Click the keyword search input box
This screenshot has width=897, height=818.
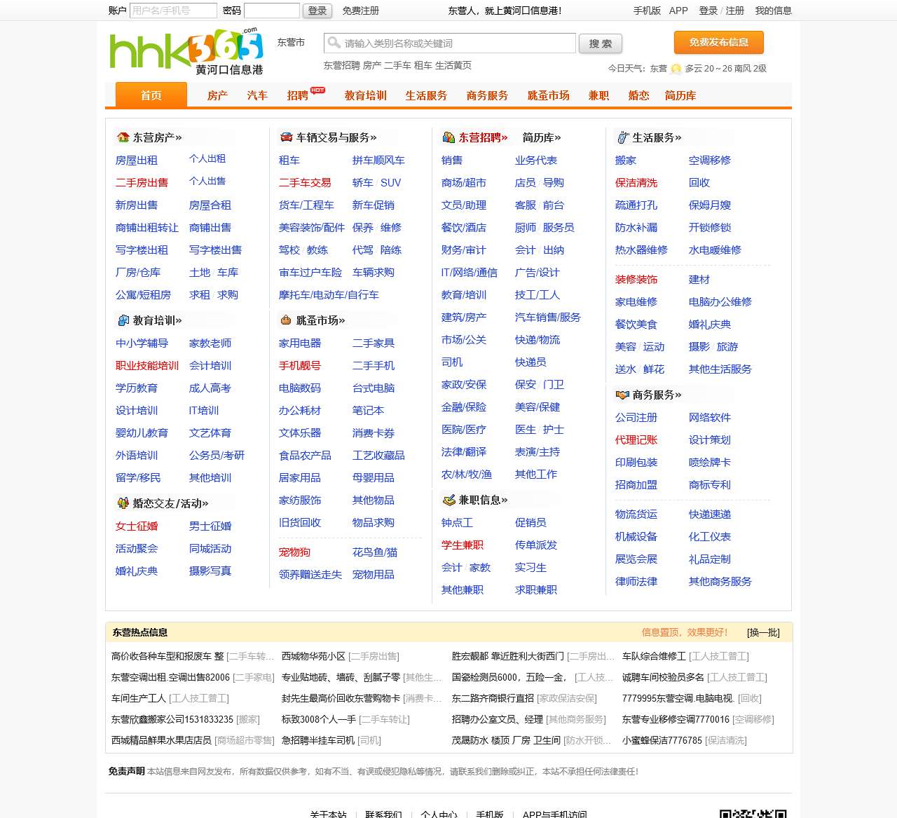[x=450, y=43]
